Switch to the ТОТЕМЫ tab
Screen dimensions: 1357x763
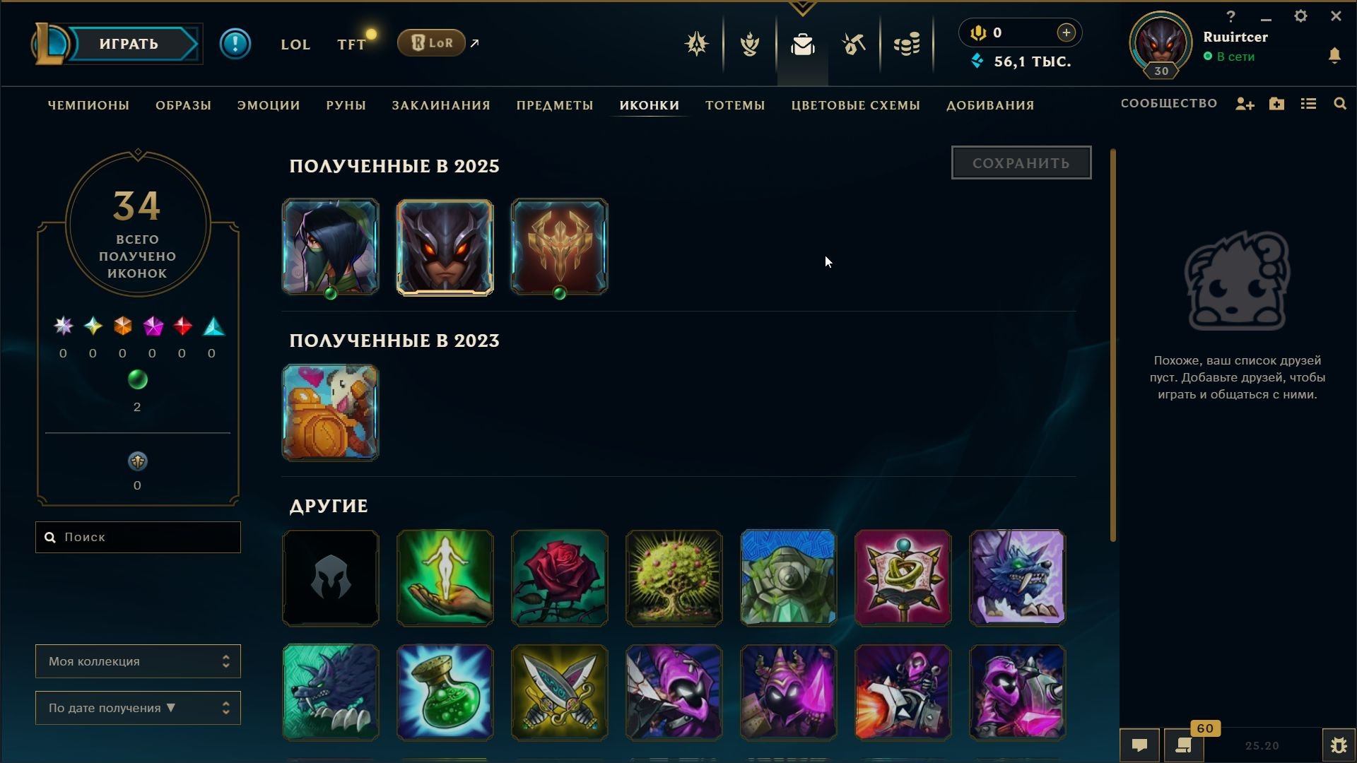point(735,105)
